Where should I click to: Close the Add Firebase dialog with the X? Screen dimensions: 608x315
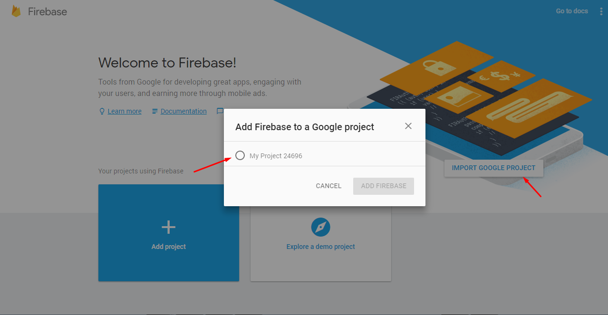pos(408,126)
